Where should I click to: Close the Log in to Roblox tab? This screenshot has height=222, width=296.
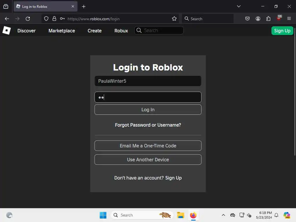coord(73,6)
